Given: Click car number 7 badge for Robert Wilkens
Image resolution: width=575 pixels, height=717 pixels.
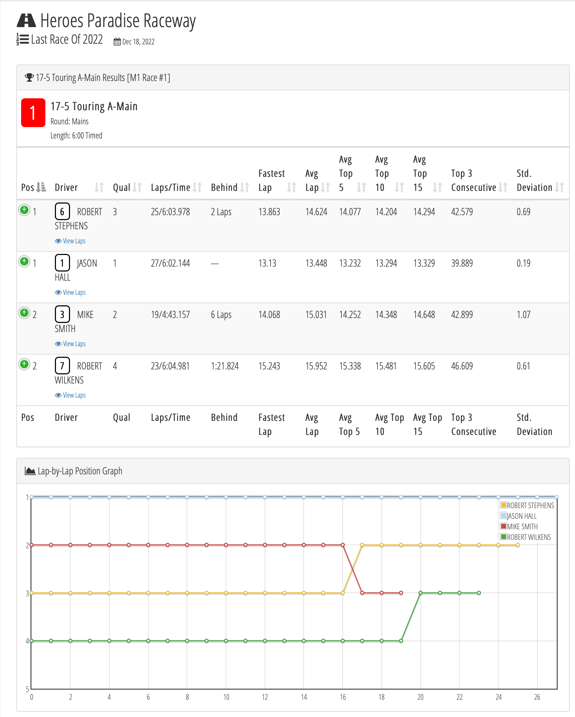Looking at the screenshot, I should coord(62,366).
